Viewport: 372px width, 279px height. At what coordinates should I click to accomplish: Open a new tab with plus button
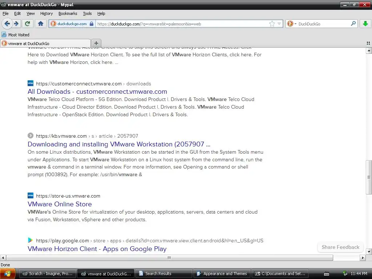(x=96, y=43)
